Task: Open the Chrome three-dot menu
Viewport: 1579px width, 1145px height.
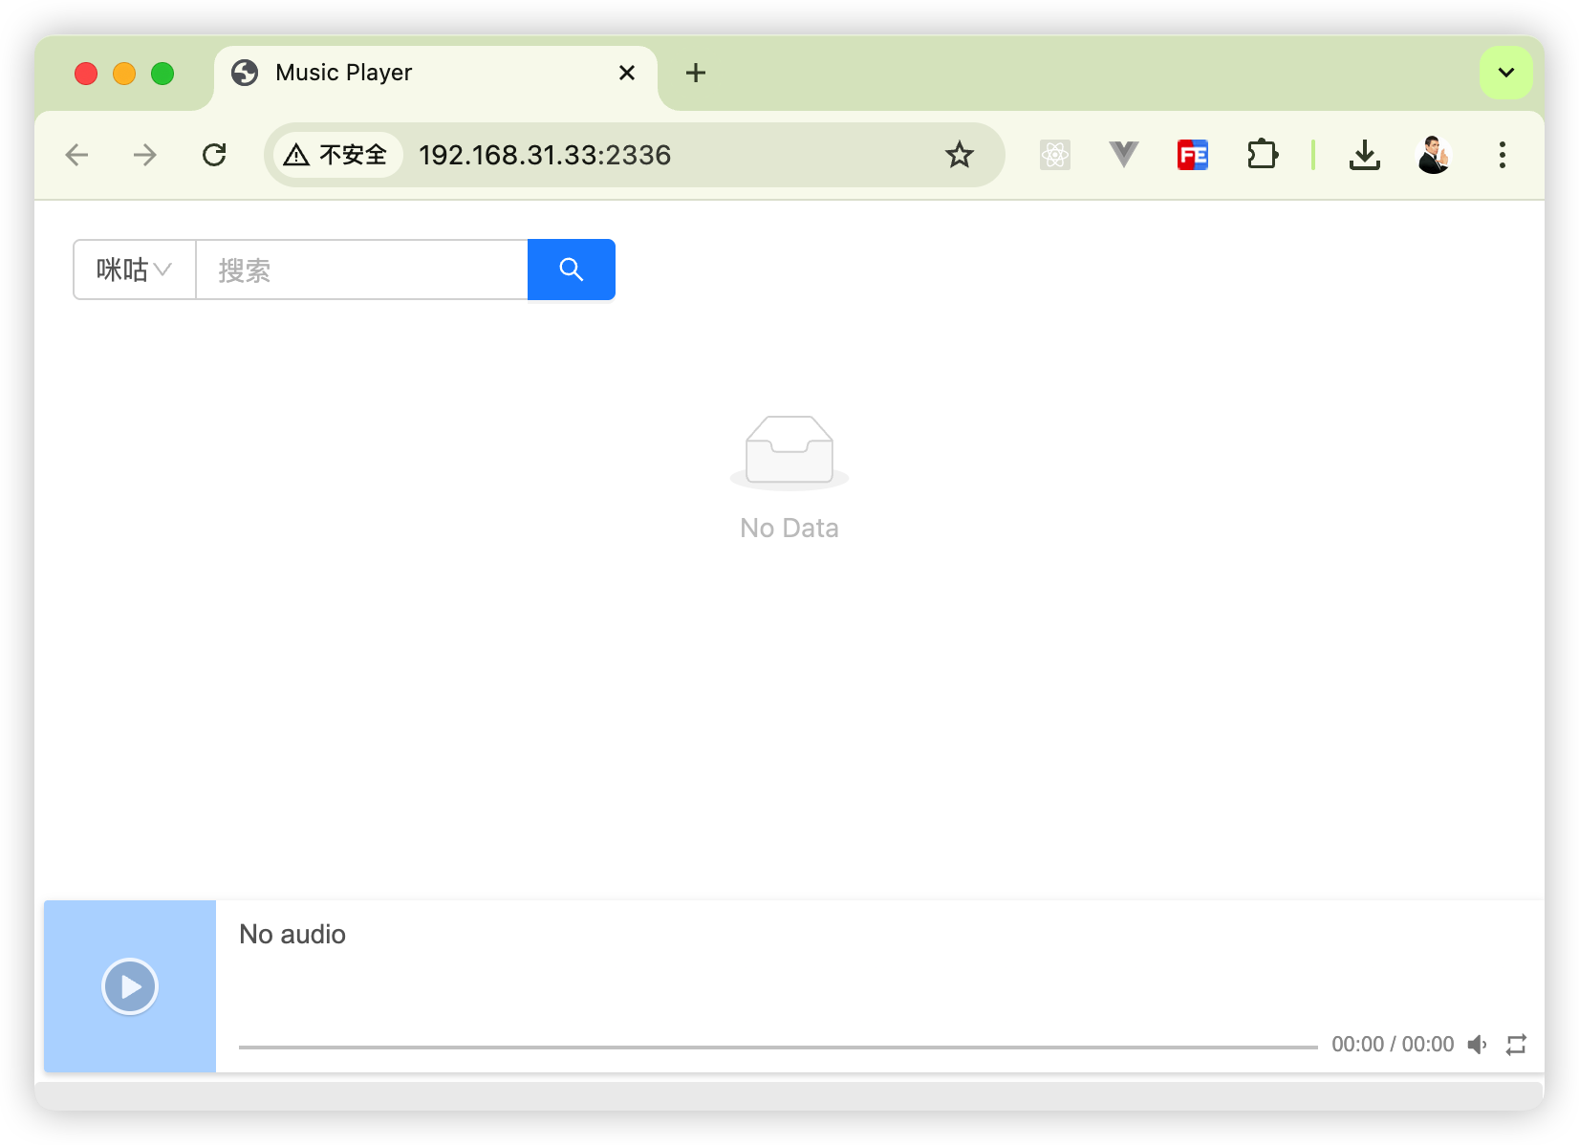Action: click(x=1502, y=155)
